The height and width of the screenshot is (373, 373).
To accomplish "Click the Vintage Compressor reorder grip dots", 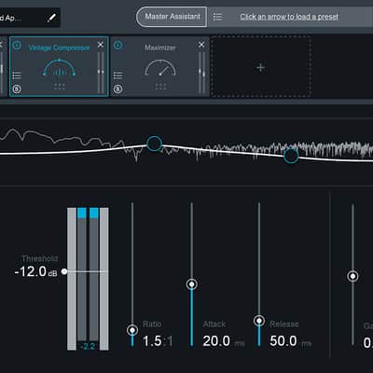I will [60, 87].
